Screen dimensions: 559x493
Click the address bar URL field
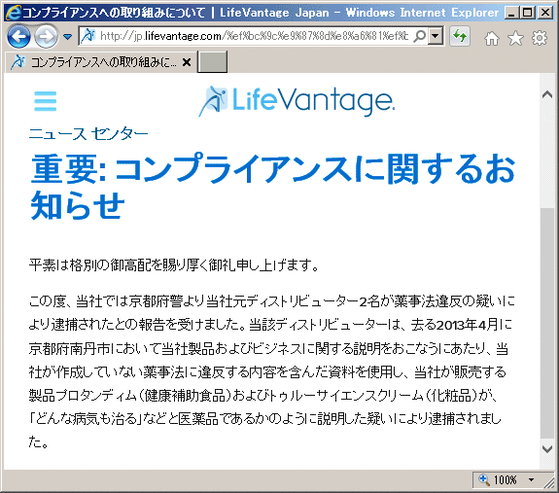coord(254,36)
